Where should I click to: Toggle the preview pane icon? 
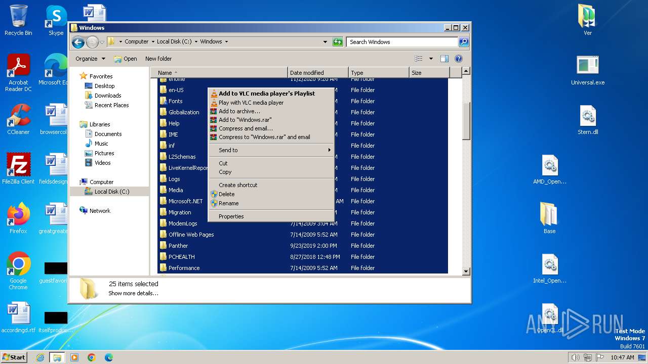444,59
